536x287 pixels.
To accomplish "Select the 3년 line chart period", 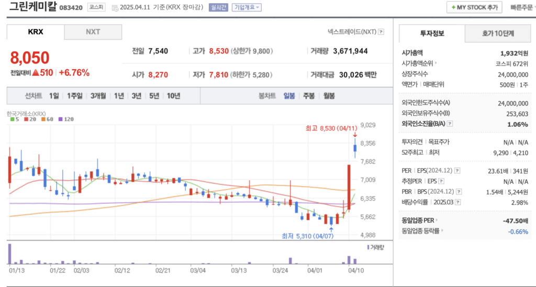I will click(x=137, y=96).
